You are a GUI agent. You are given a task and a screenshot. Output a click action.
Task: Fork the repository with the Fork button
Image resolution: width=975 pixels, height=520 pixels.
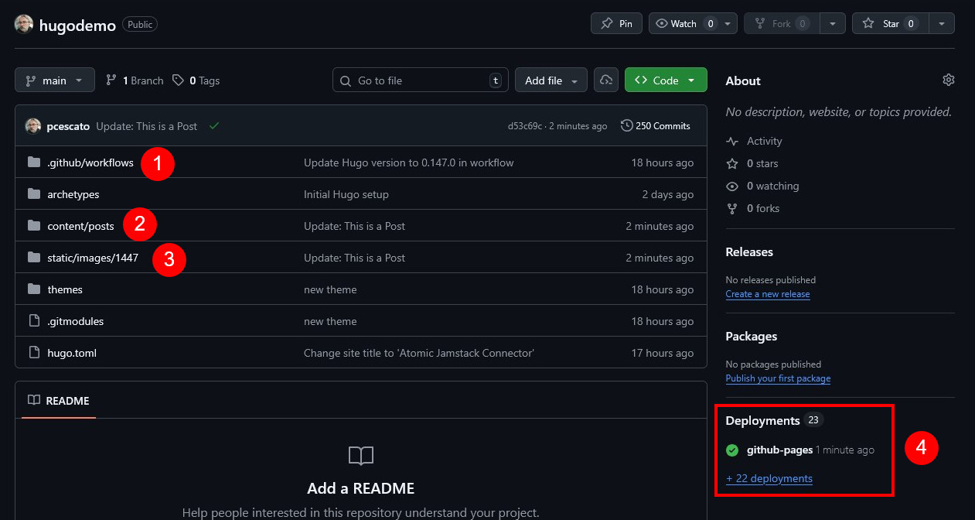point(781,23)
